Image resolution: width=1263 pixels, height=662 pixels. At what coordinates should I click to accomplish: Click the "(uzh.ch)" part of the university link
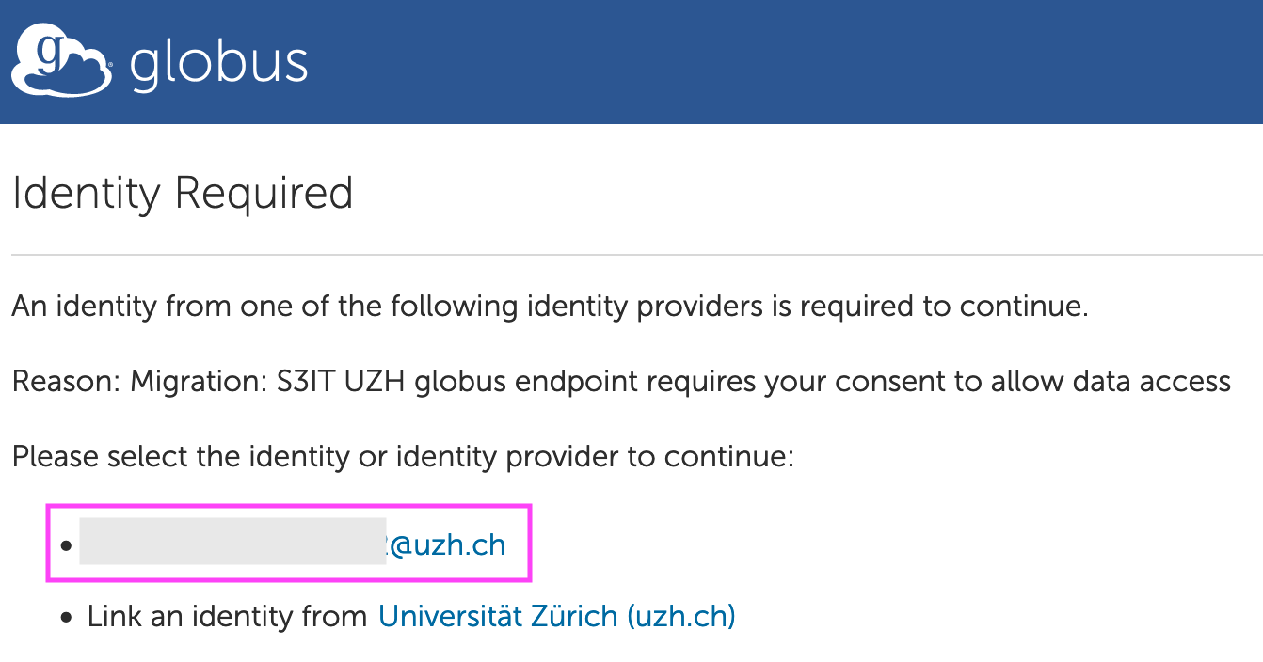pos(680,617)
